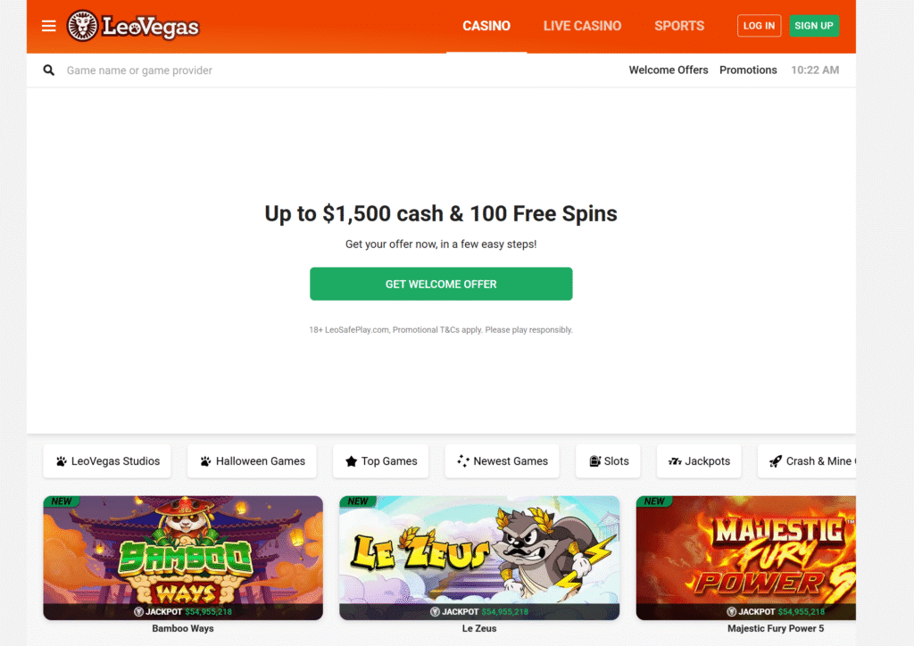Click the search magnifier icon
The image size is (914, 646).
click(x=49, y=70)
